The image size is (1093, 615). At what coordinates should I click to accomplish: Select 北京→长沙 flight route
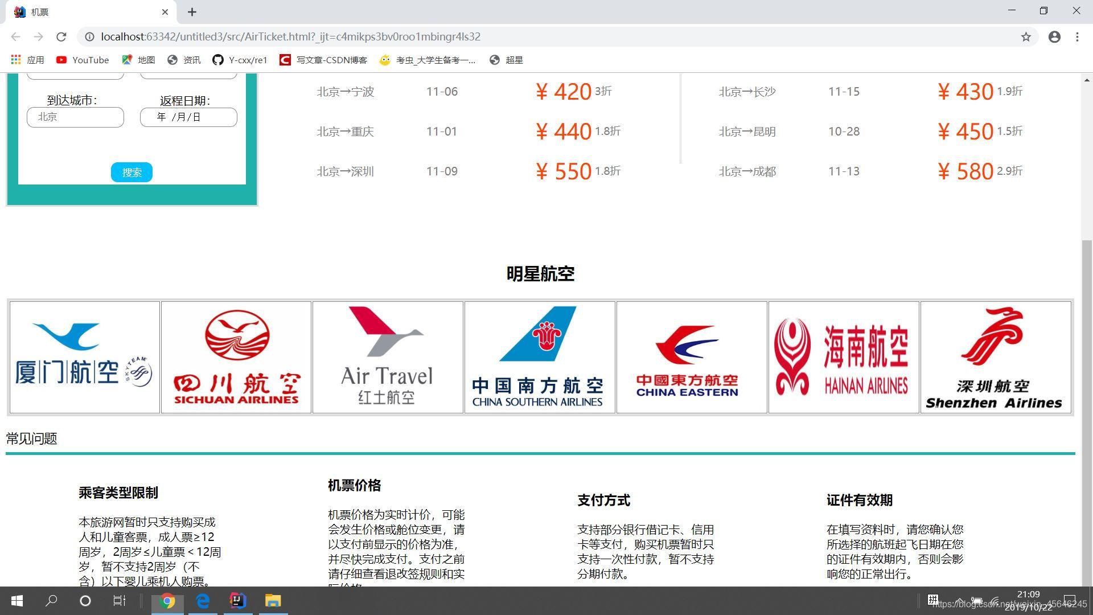coord(747,92)
